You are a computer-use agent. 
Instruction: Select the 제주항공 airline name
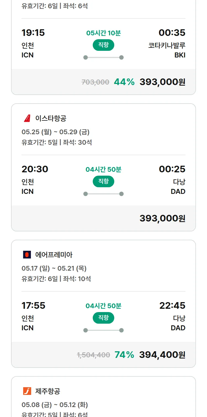click(48, 391)
